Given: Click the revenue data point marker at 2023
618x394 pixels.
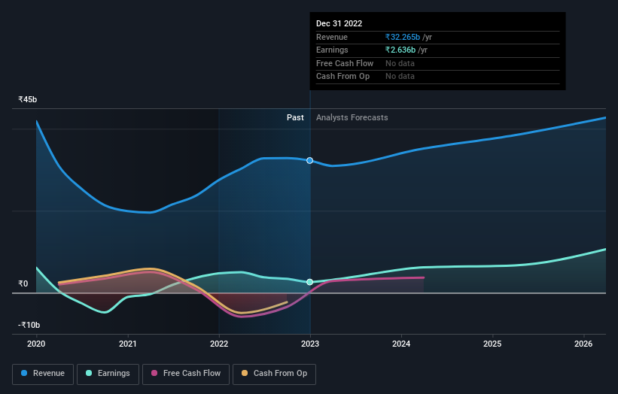Looking at the screenshot, I should coord(310,161).
